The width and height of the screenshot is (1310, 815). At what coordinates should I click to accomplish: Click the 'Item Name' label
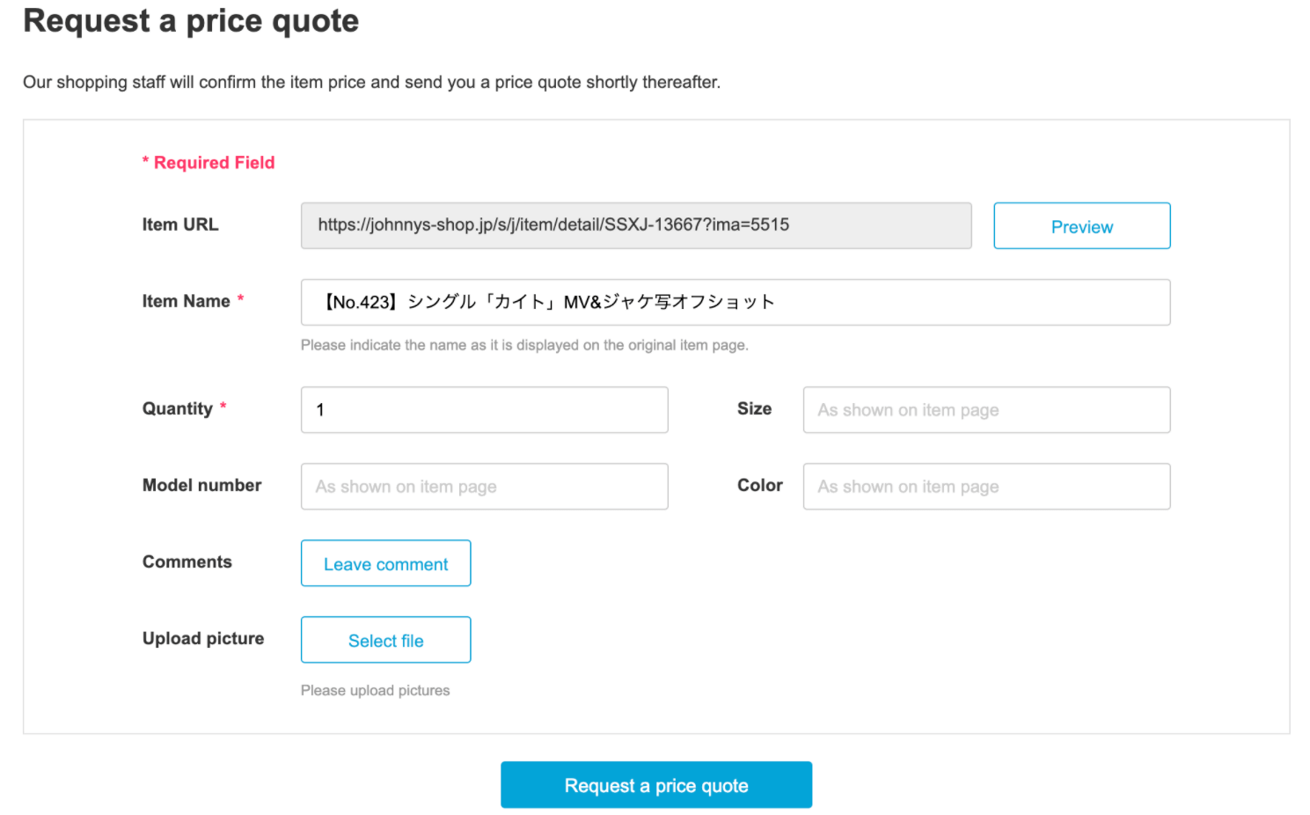(x=186, y=301)
